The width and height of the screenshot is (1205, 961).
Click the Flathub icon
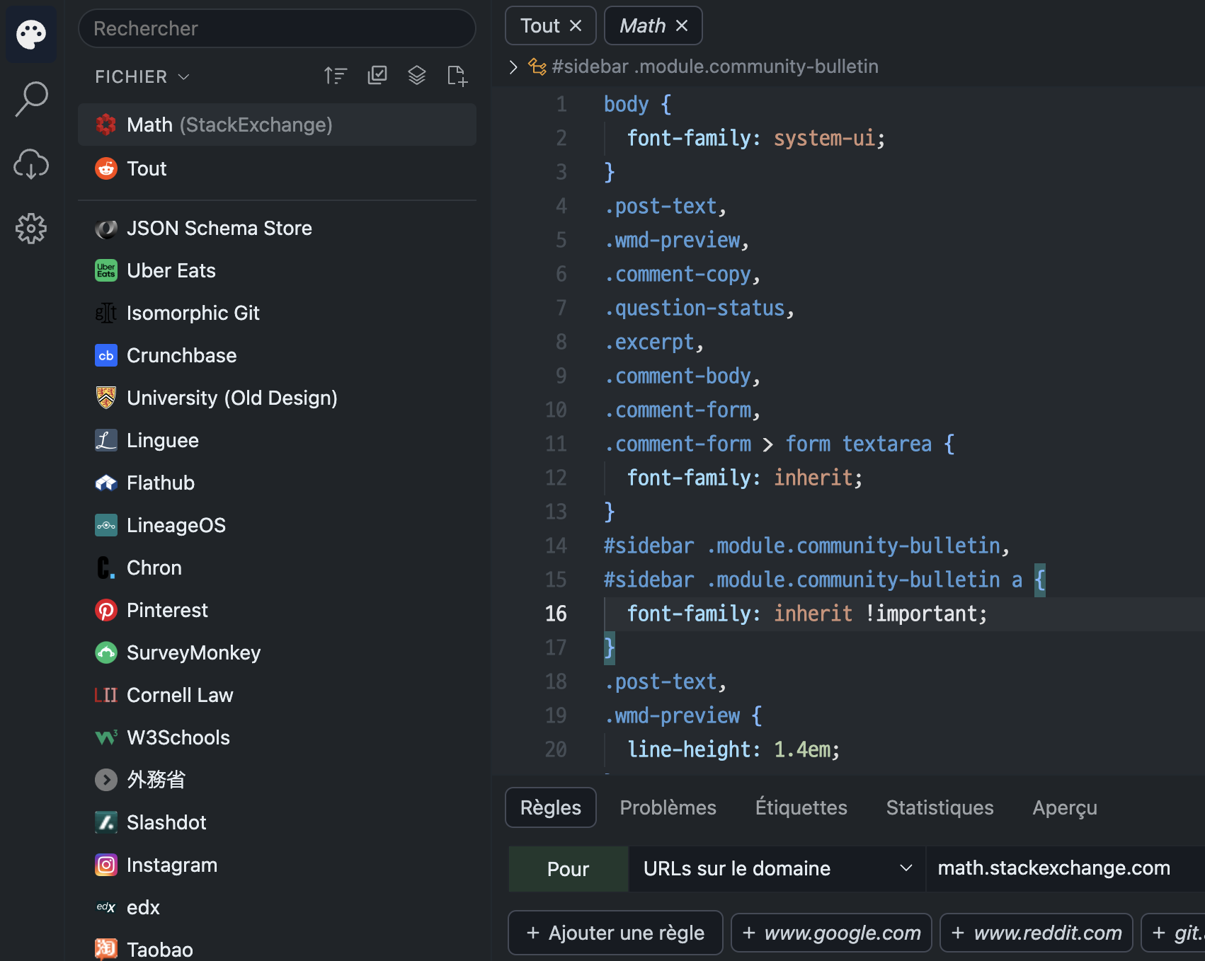[x=106, y=483]
